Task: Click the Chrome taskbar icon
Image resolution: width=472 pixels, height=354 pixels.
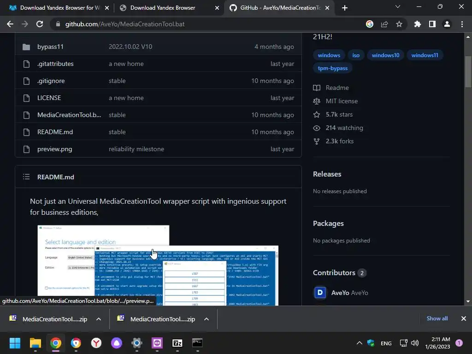Action: pos(56,343)
